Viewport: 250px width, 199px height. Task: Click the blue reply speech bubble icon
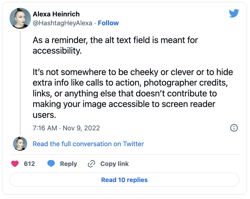pos(51,164)
